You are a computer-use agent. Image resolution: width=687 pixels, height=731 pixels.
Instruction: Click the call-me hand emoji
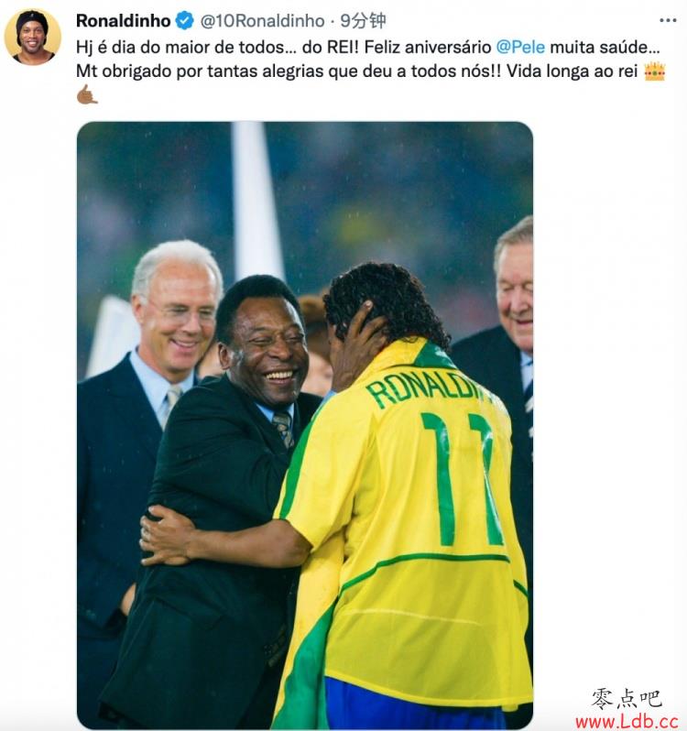(x=87, y=94)
